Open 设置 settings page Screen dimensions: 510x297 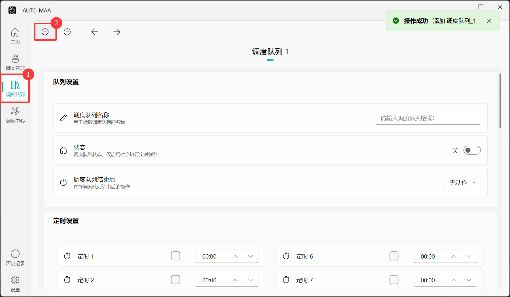click(15, 284)
